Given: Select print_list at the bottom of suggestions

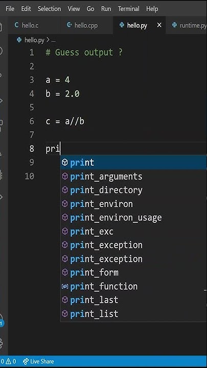Looking at the screenshot, I should coord(133,314).
